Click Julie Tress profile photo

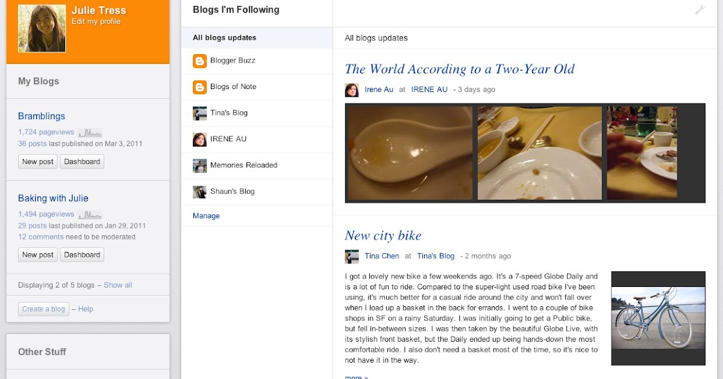[x=42, y=28]
